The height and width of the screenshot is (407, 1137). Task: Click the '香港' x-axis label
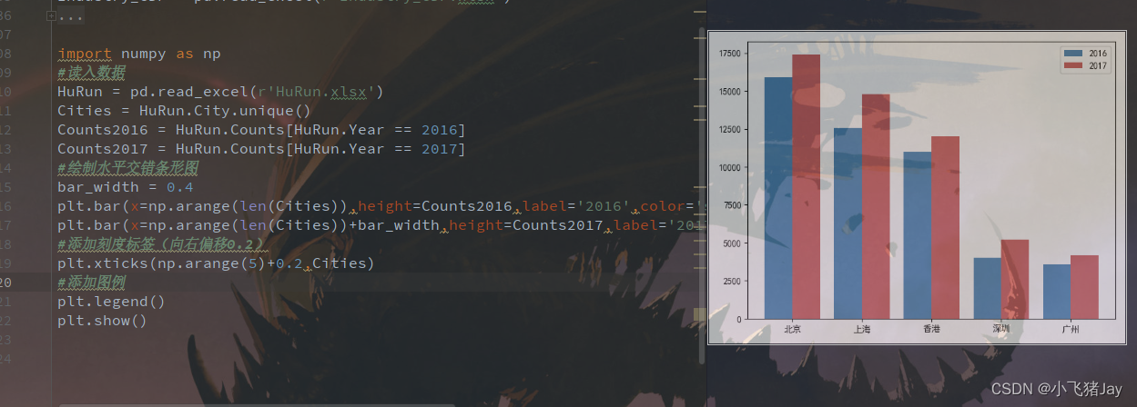931,329
